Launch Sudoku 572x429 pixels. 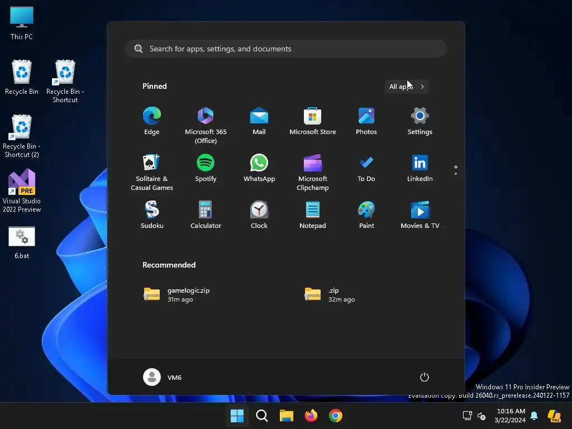tap(152, 215)
